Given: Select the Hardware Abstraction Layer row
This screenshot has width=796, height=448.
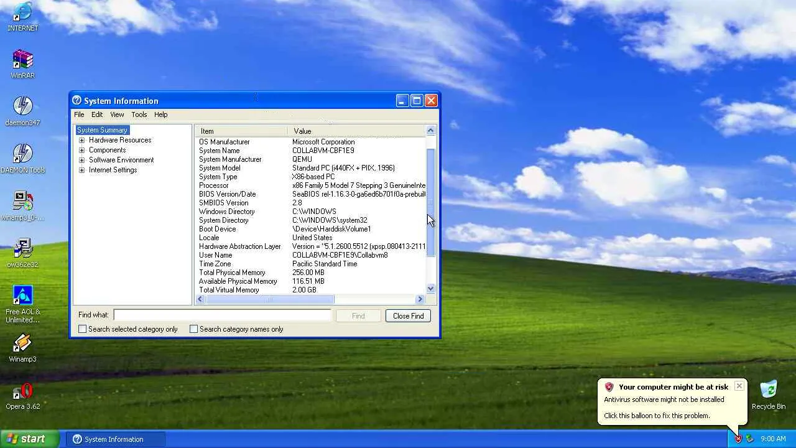Looking at the screenshot, I should click(311, 246).
